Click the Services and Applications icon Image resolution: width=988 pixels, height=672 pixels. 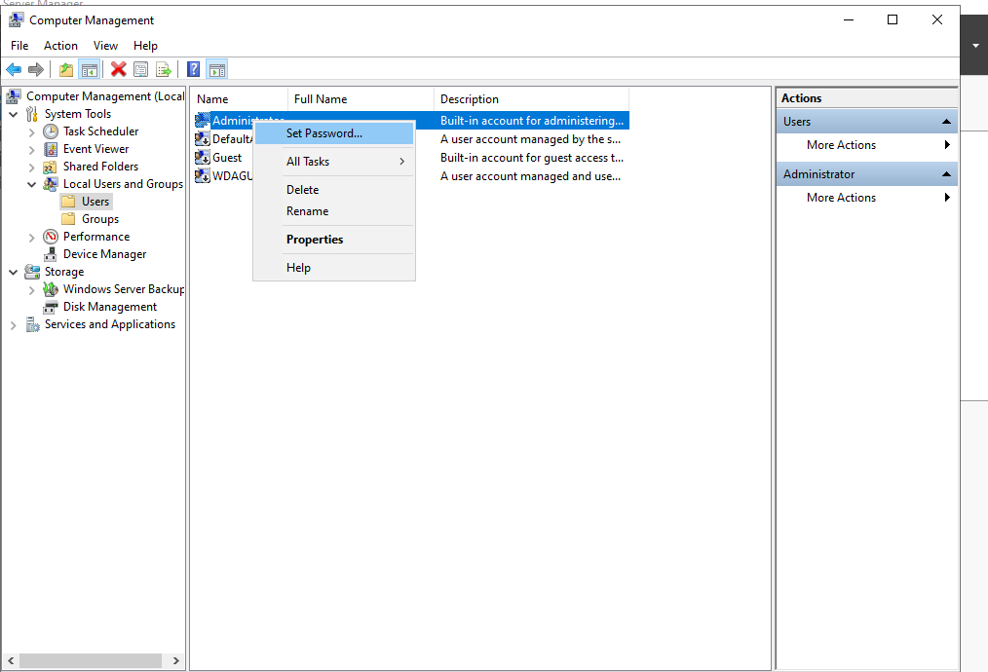[x=32, y=324]
